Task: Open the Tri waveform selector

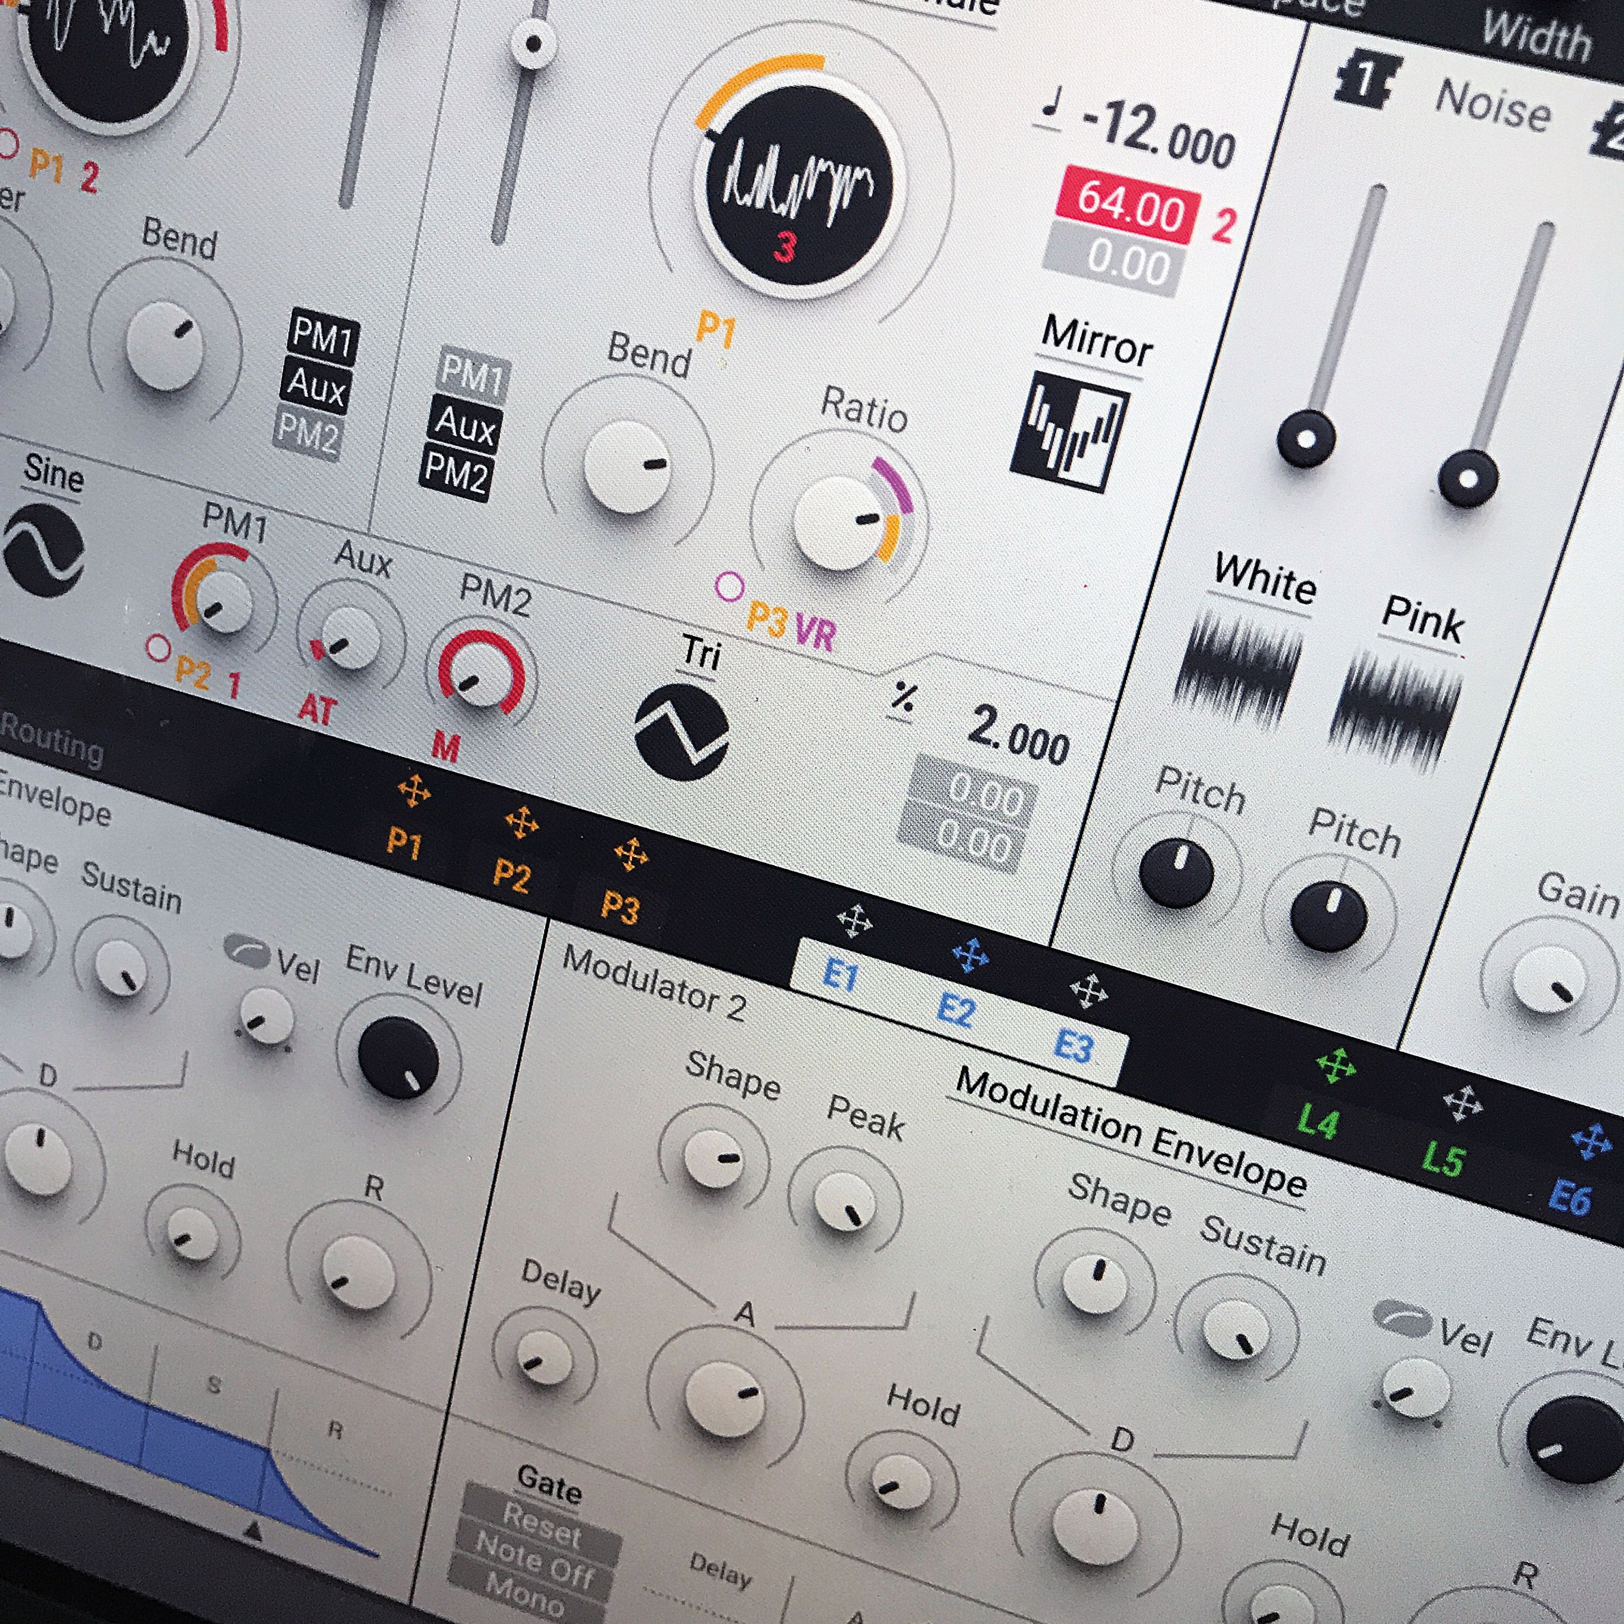Action: click(701, 653)
